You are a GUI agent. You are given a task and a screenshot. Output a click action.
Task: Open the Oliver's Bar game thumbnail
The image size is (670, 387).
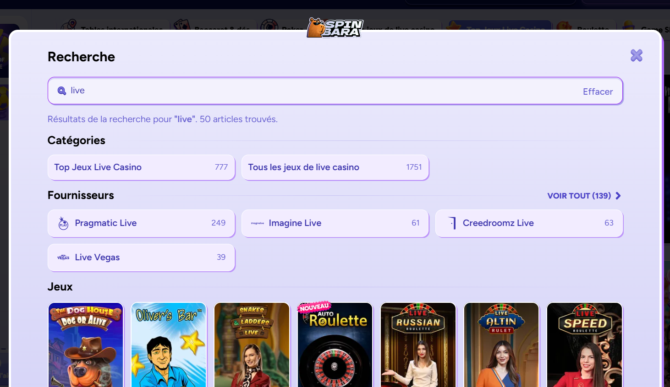pos(169,345)
